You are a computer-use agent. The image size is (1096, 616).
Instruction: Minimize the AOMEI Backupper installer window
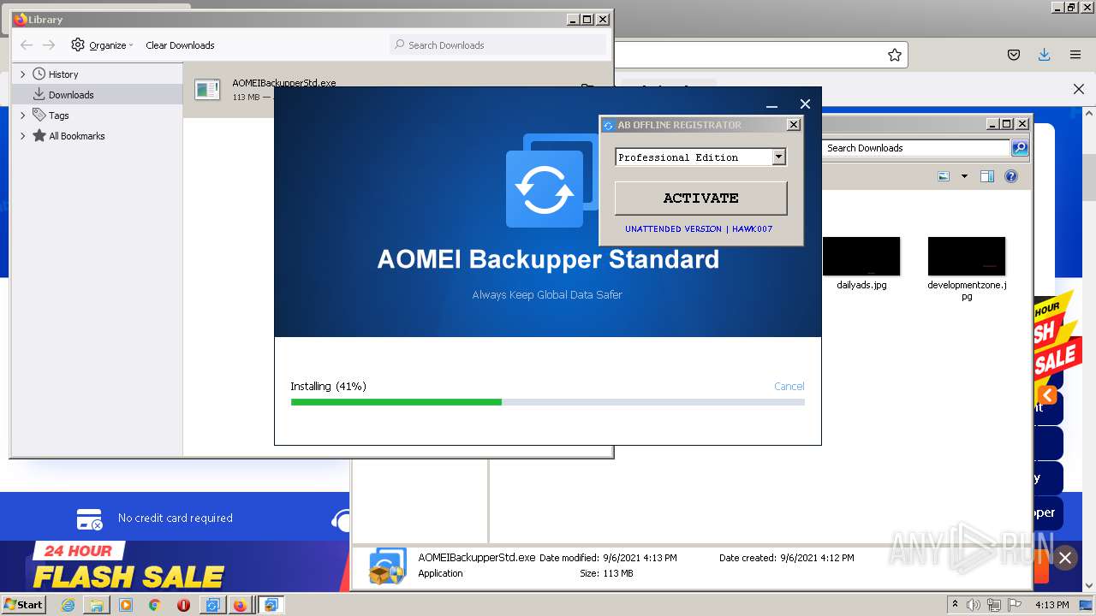point(771,104)
